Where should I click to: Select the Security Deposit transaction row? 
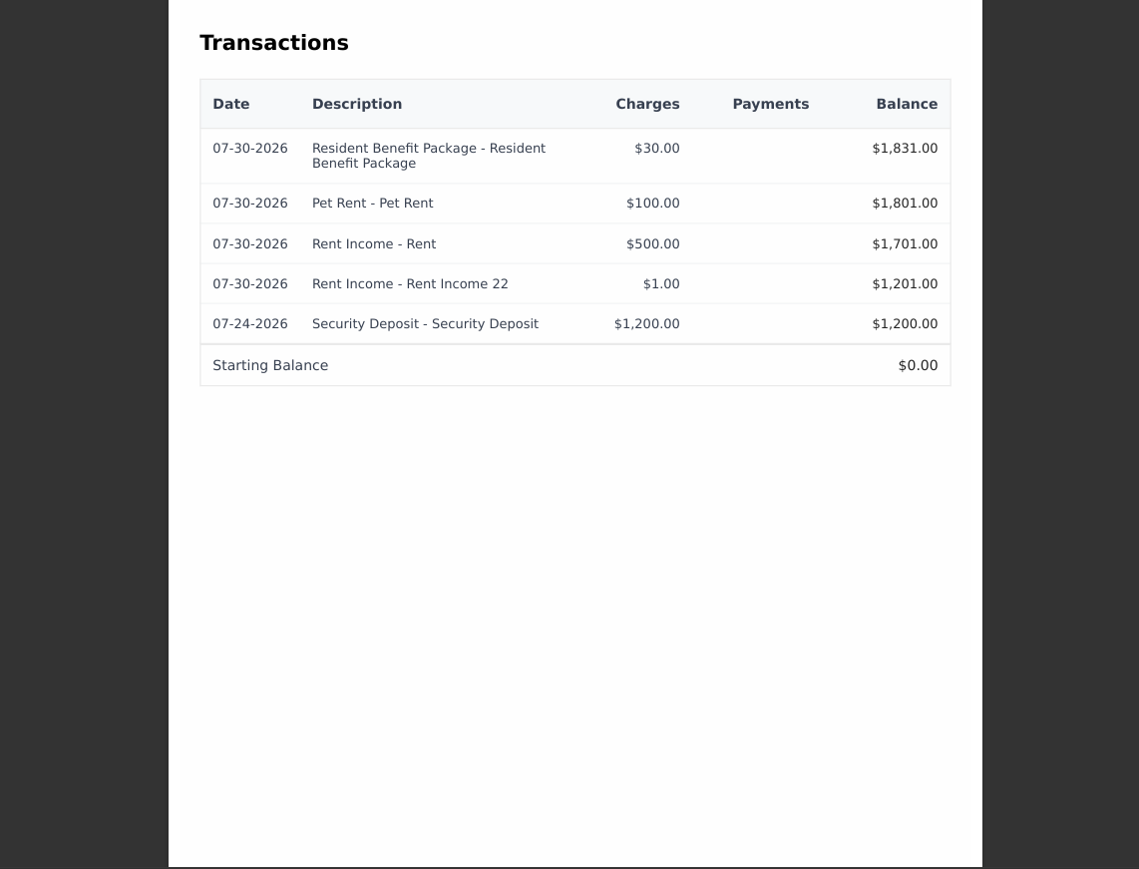click(x=575, y=324)
